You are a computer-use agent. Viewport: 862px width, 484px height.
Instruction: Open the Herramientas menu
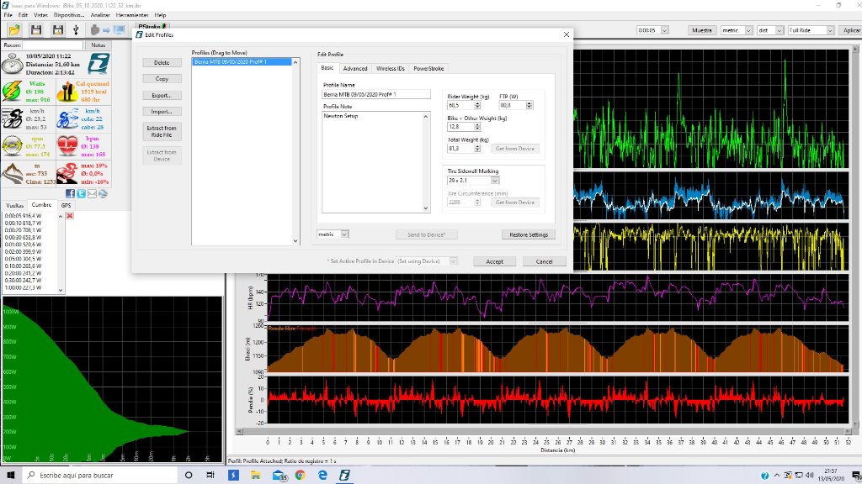[x=130, y=15]
